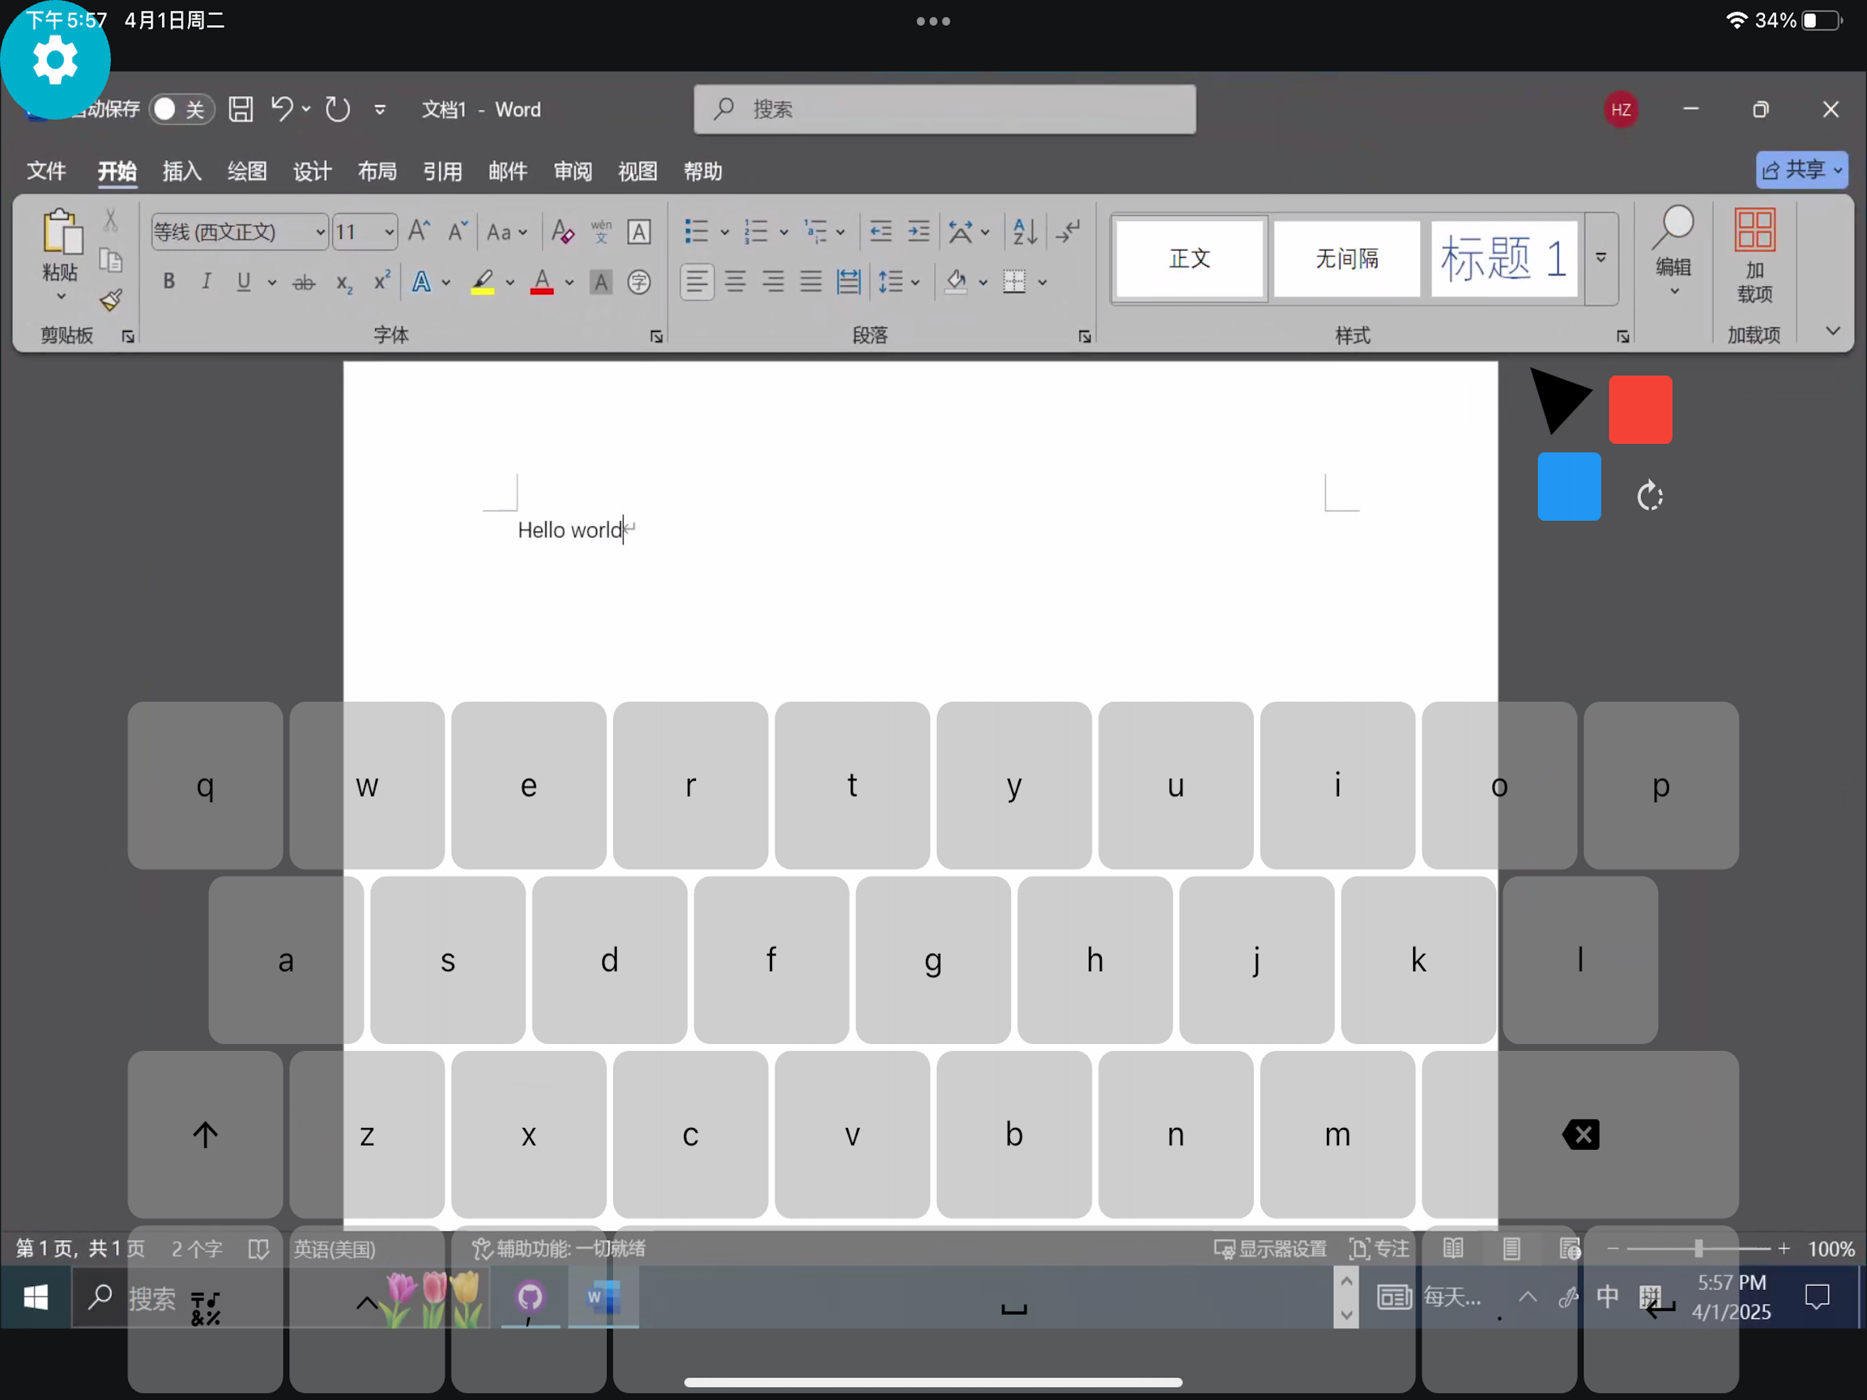Screen dimensions: 1867x1400
Task: Open Display Settings in status bar
Action: point(1270,1248)
